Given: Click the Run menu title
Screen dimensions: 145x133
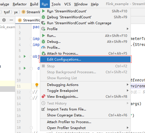Looking at the screenshot, I should 45,4.
